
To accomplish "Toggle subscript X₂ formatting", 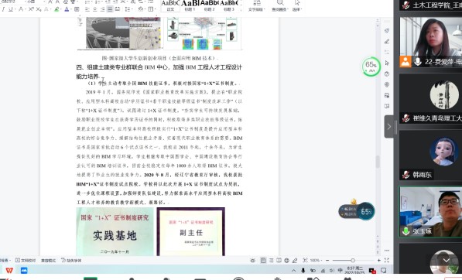I will click(x=39, y=9).
